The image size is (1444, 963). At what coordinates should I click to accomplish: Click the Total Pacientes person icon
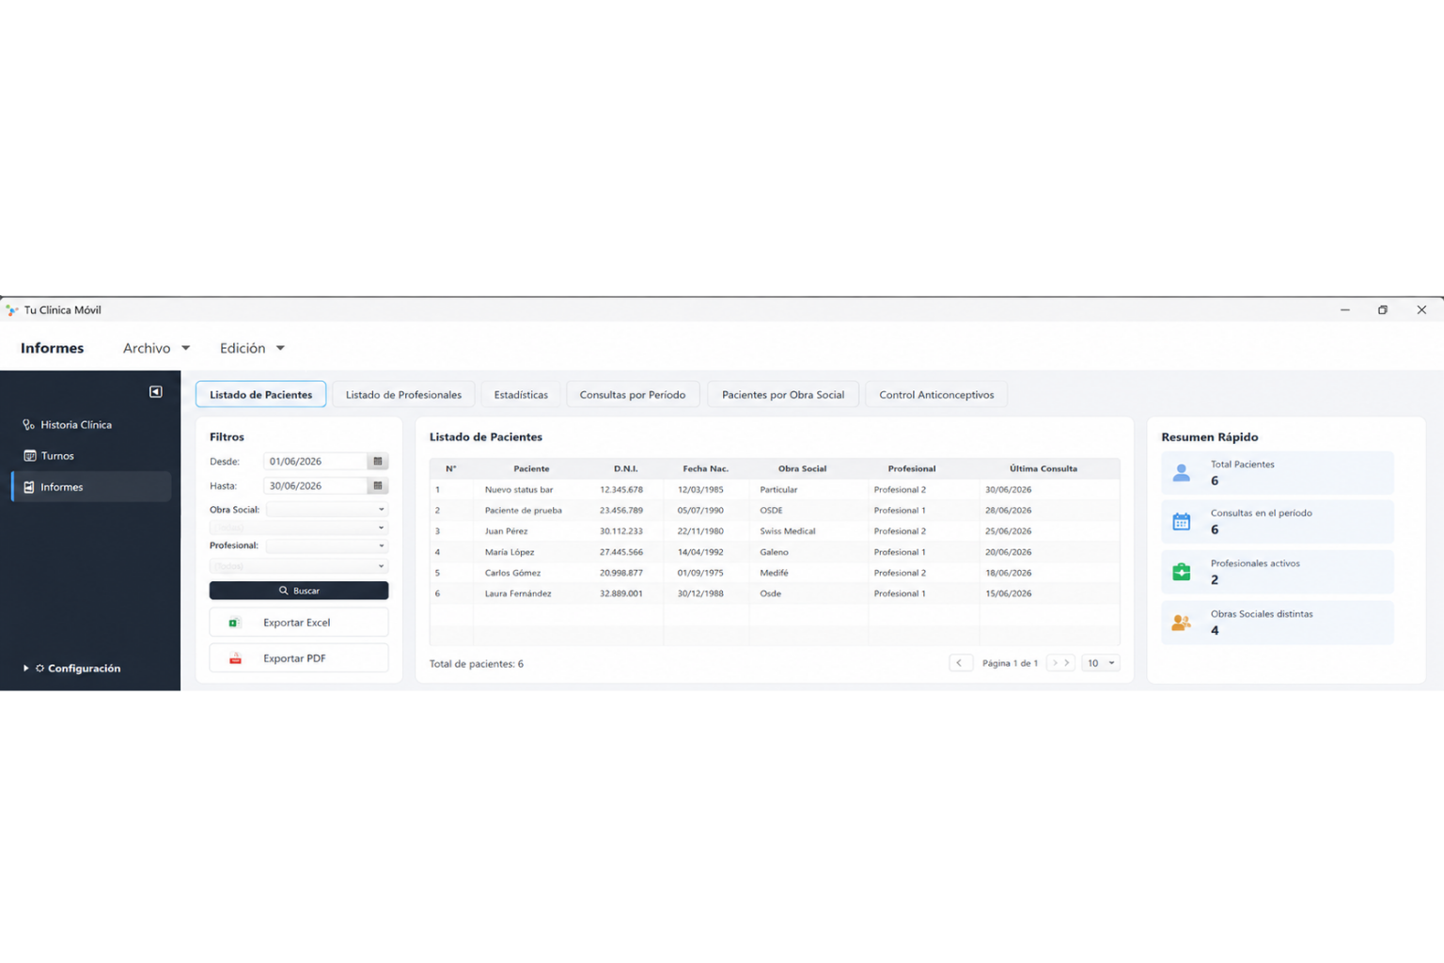pyautogui.click(x=1182, y=473)
